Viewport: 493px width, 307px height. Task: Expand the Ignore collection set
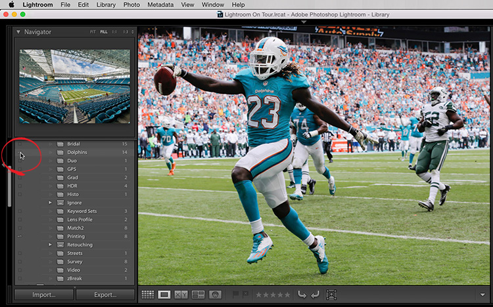click(50, 203)
